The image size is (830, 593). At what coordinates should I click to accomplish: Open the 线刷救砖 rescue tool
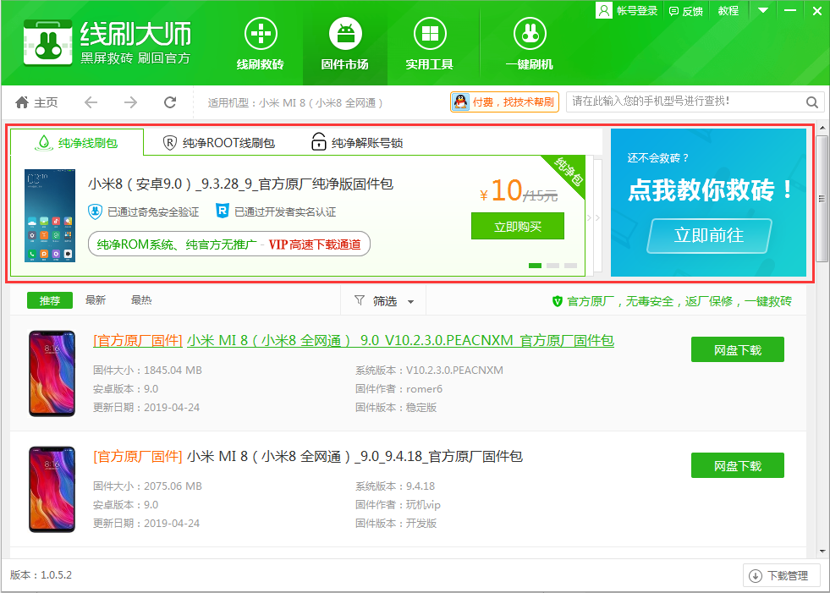260,41
